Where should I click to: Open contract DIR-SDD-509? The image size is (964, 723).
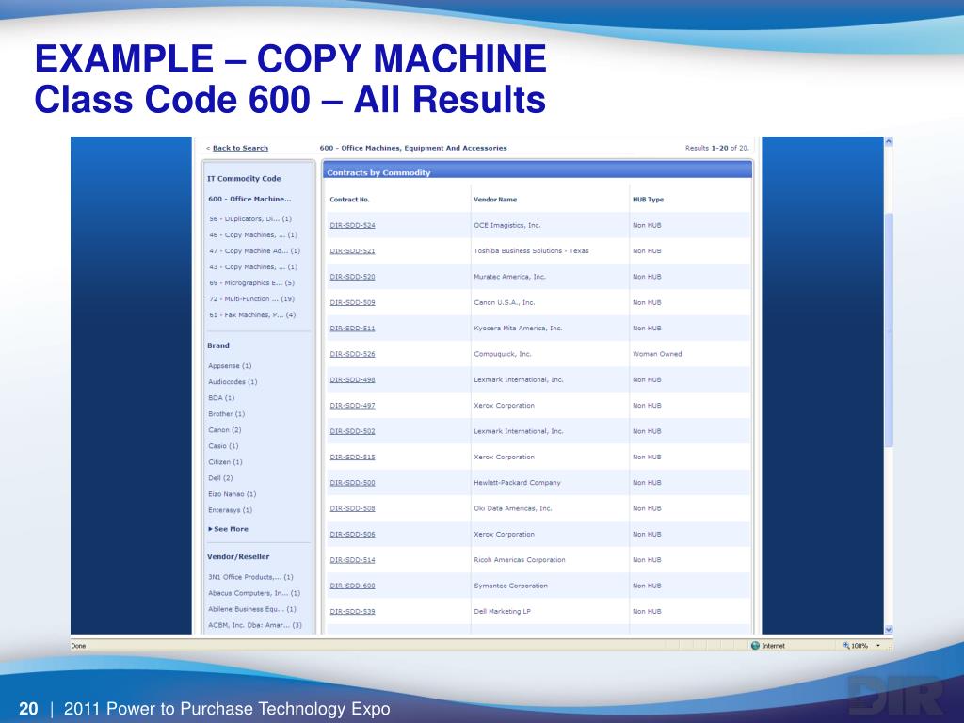(x=352, y=302)
